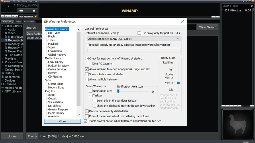Tick the Notification area checkbox
Image resolution: width=255 pixels, height=143 pixels.
[91, 91]
